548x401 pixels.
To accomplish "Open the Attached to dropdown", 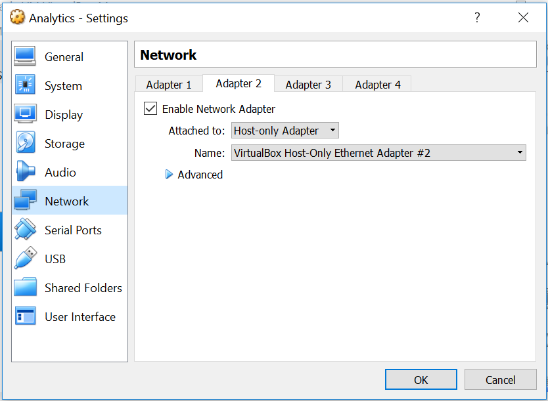I will (285, 131).
